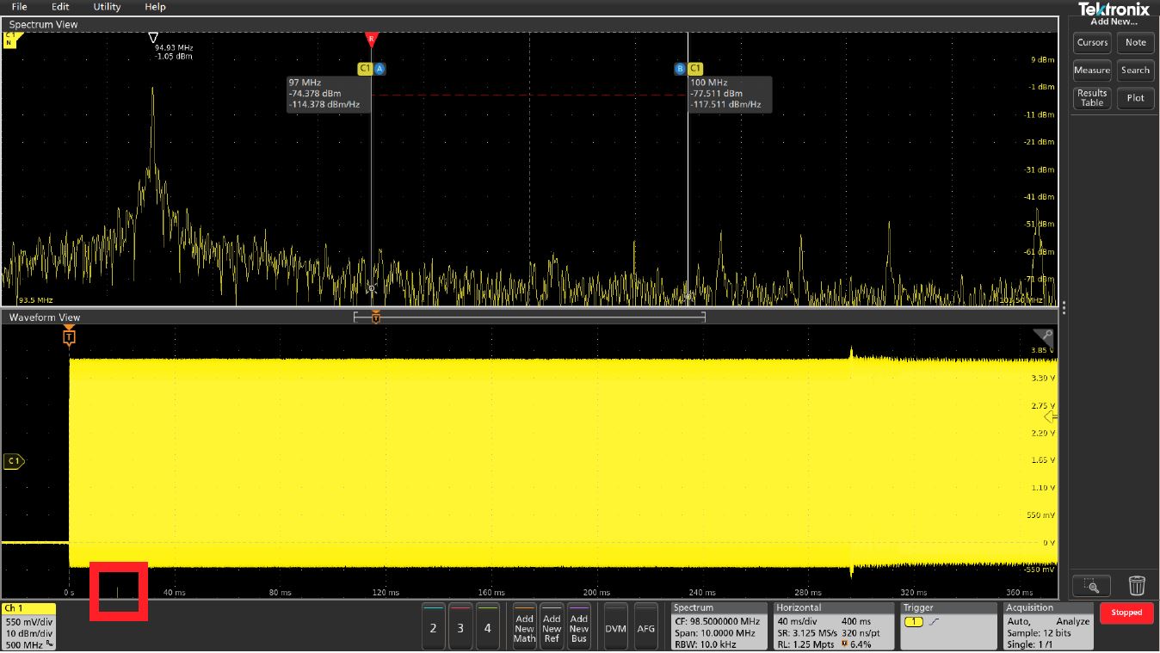The height and width of the screenshot is (653, 1160).
Task: Click the orange trigger position marker T
Action: 69,336
